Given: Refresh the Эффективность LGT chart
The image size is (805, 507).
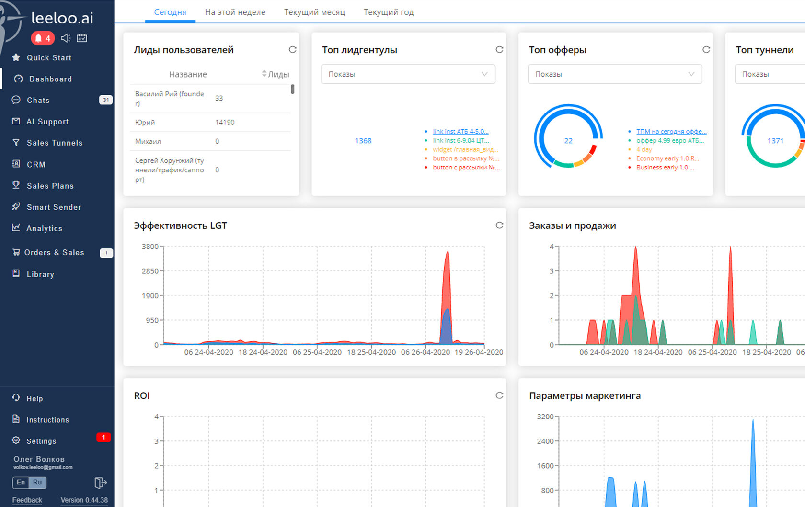Looking at the screenshot, I should pyautogui.click(x=499, y=225).
